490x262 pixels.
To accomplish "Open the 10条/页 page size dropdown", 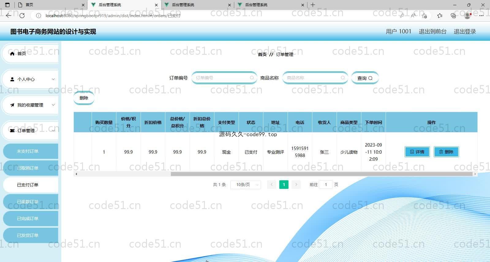I will 246,185.
